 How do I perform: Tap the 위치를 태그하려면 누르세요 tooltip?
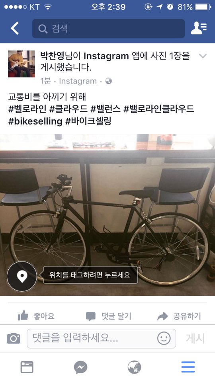pyautogui.click(x=90, y=275)
